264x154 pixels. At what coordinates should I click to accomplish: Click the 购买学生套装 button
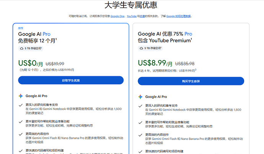tap(191, 81)
